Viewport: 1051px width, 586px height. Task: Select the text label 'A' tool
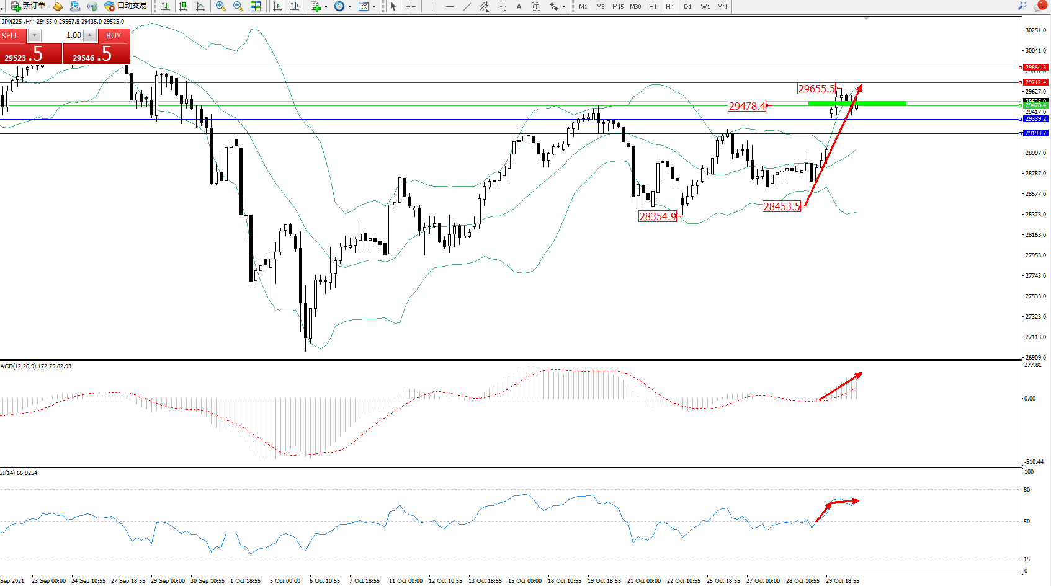[x=519, y=6]
